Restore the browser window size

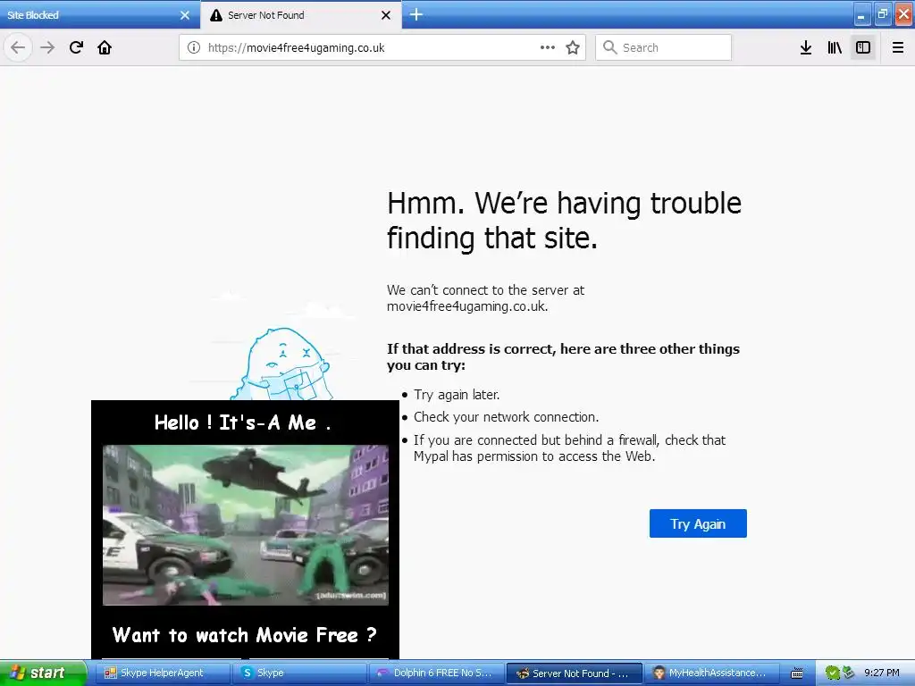pyautogui.click(x=882, y=14)
